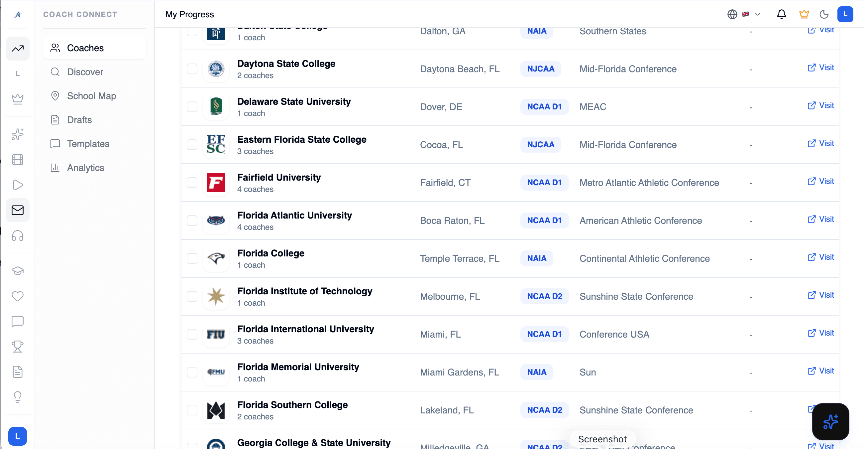This screenshot has height=449, width=864.
Task: Open the progress chart icon in sidebar
Action: [17, 49]
